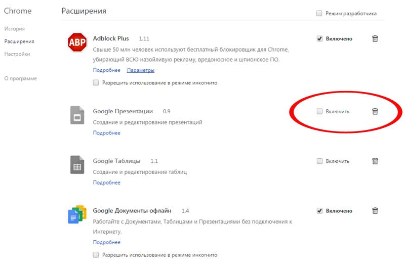Select Расширения in the sidebar

coord(19,41)
